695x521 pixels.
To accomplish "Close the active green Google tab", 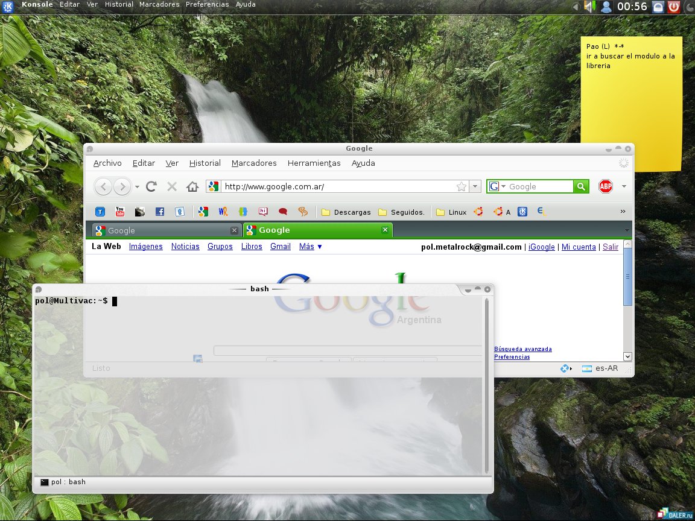I will tap(385, 230).
